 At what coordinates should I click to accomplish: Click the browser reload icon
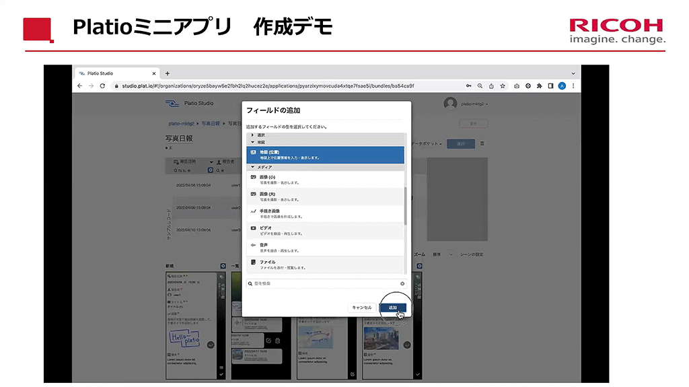(102, 86)
